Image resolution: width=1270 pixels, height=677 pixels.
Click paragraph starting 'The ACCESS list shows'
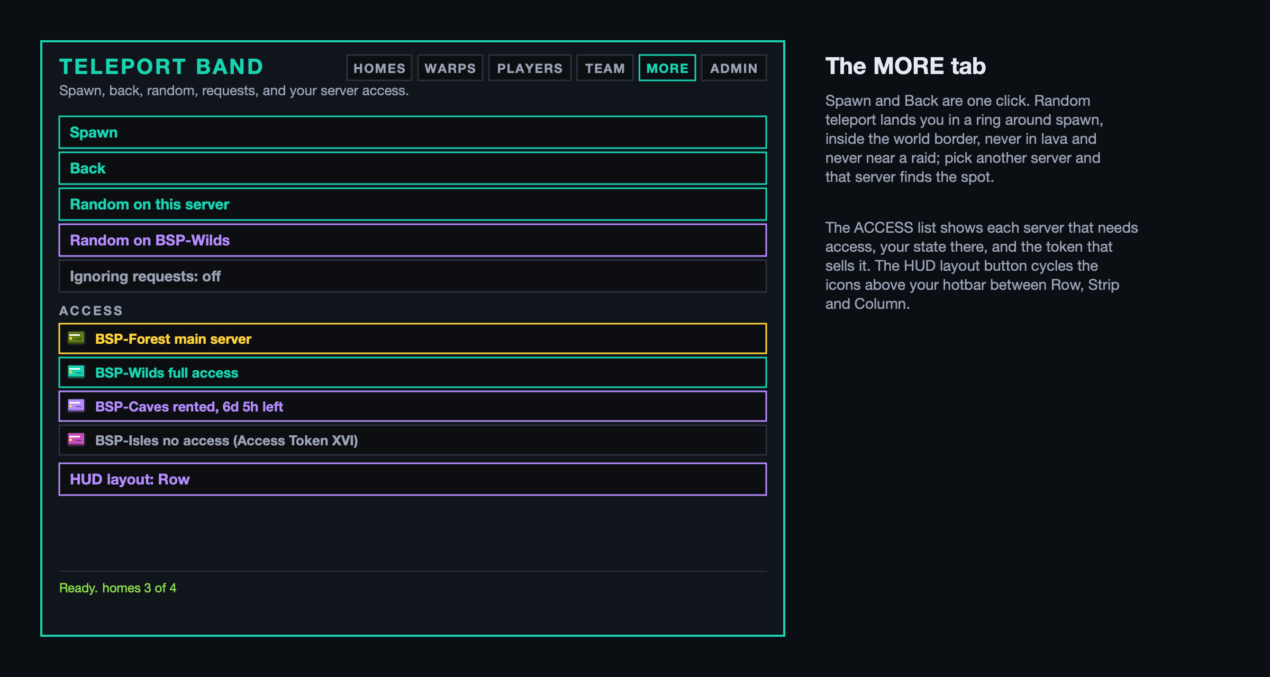[x=982, y=266]
